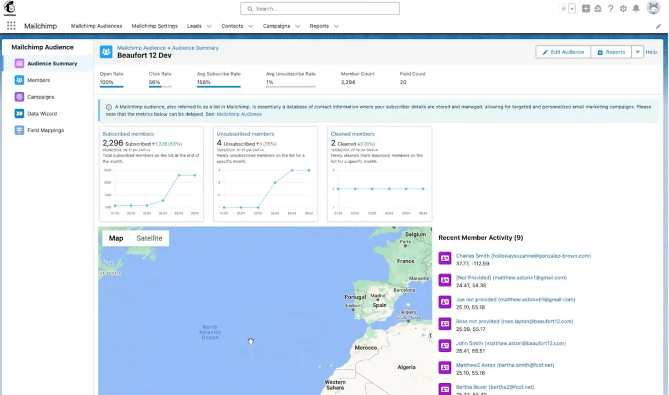
Task: Click the user profile avatar
Action: click(653, 8)
